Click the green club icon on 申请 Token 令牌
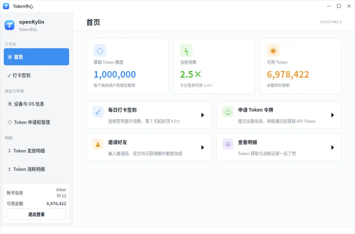The image size is (355, 234). pos(228,112)
